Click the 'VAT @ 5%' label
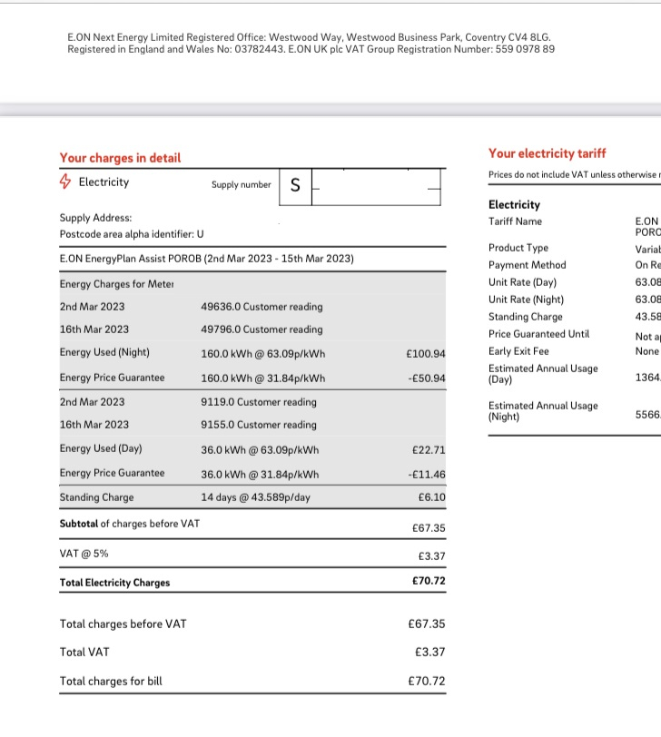This screenshot has height=737, width=661. point(84,554)
